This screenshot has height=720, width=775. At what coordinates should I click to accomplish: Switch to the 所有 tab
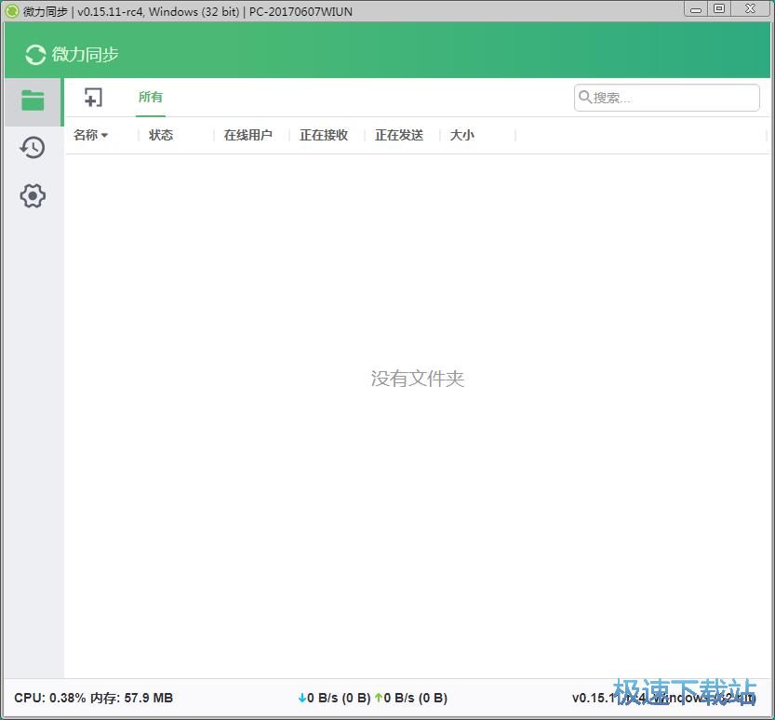[150, 96]
